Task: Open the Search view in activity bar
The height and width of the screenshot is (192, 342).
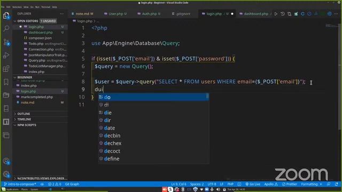Action: point(6,28)
